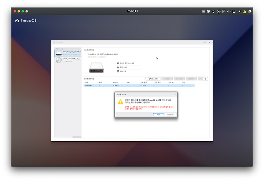Click the large hard drive image

point(96,68)
